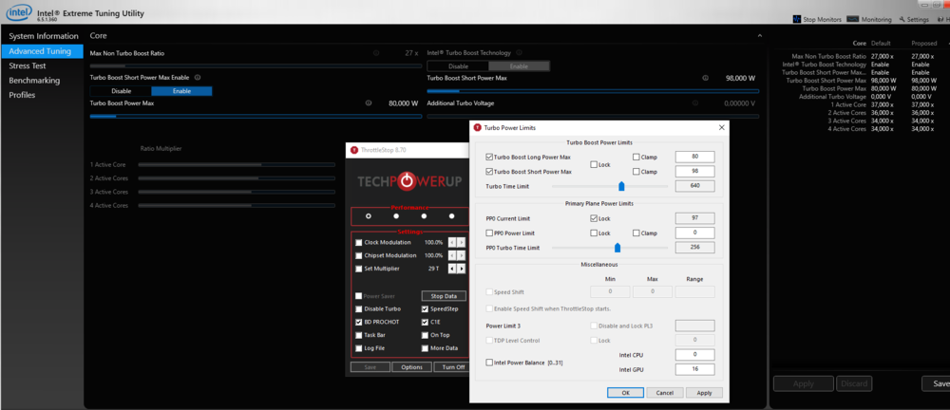The width and height of the screenshot is (950, 410).
Task: Uncheck Turbo Boost Long Power Max checkbox
Action: point(489,157)
